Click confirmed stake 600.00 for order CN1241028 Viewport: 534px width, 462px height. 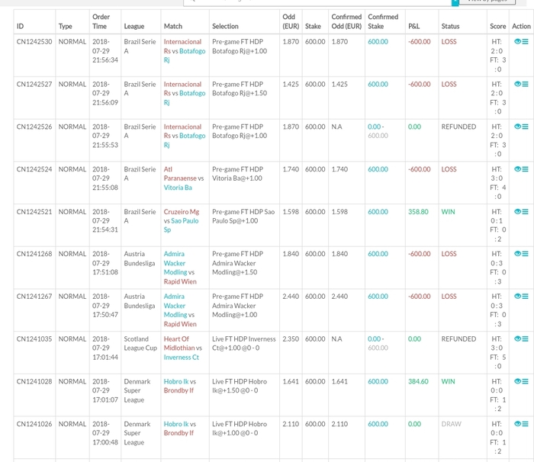378,381
